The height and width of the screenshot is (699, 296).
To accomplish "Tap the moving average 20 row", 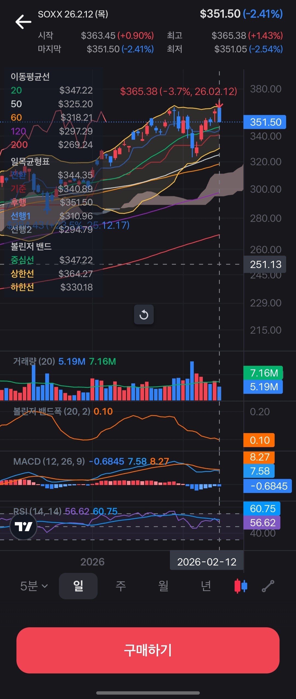I will click(52, 90).
